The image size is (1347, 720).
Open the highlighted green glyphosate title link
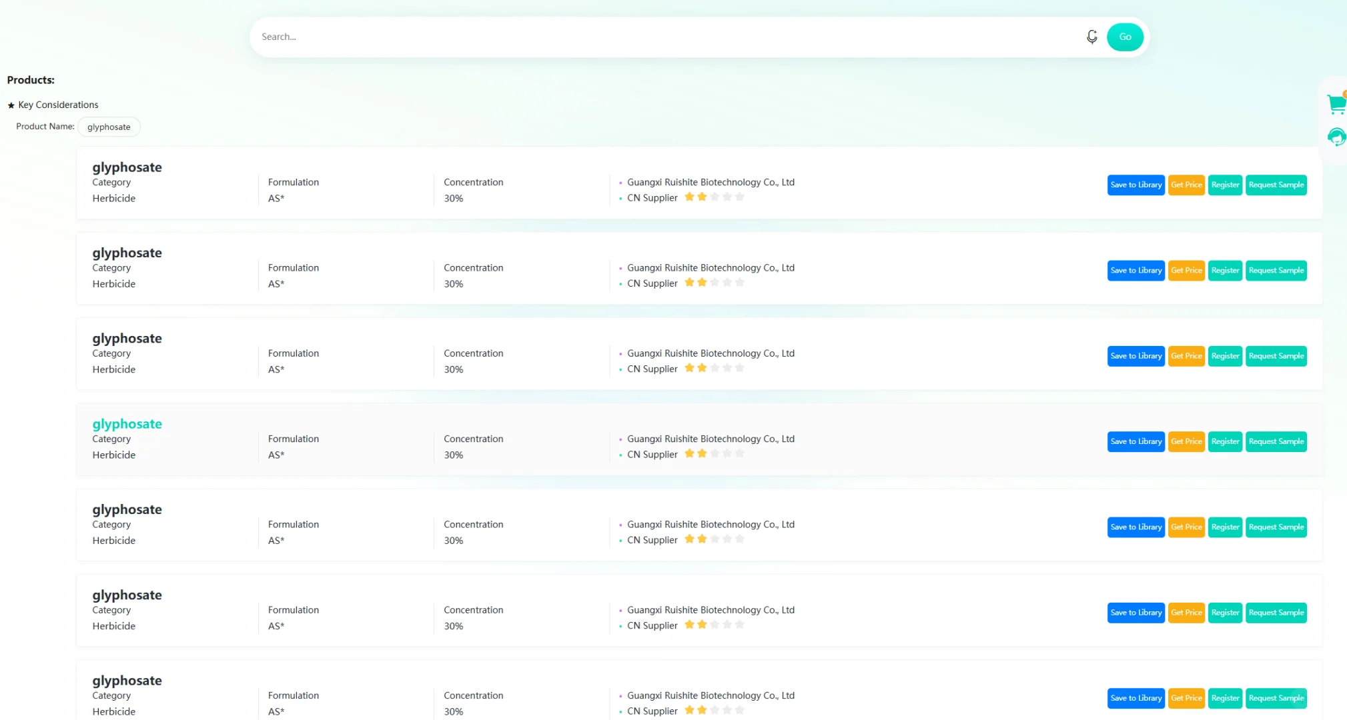click(x=127, y=424)
